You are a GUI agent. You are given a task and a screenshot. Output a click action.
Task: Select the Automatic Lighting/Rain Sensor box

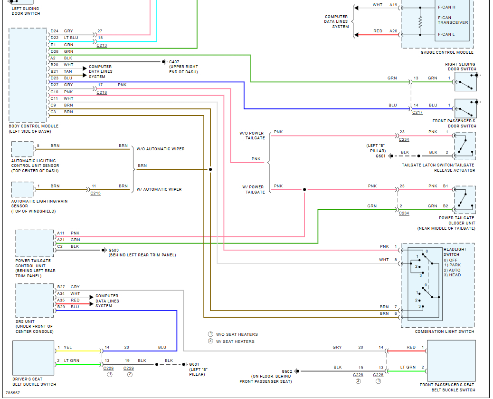(x=22, y=190)
